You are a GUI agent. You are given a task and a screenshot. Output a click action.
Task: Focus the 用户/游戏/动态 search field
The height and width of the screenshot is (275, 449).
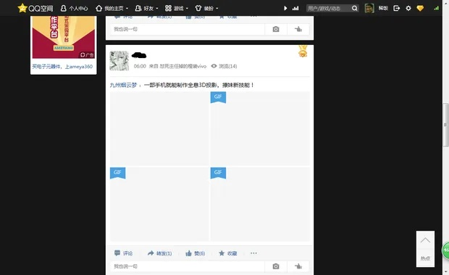[x=329, y=8]
